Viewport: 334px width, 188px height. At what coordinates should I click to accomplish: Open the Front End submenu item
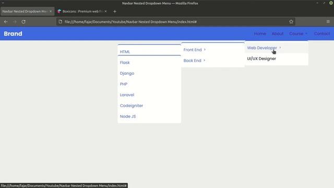click(x=213, y=50)
